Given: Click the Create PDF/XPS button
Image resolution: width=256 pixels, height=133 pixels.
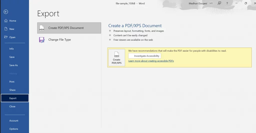Looking at the screenshot, I should pos(116,58).
